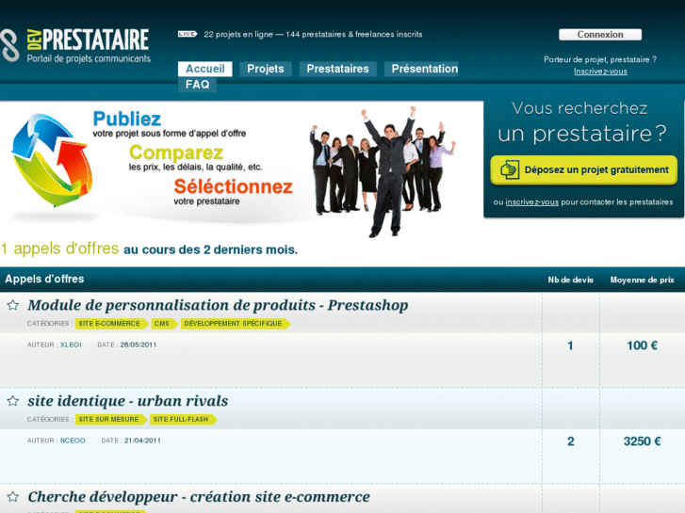Click date 26/05/2011
685x513 pixels.
click(x=139, y=345)
